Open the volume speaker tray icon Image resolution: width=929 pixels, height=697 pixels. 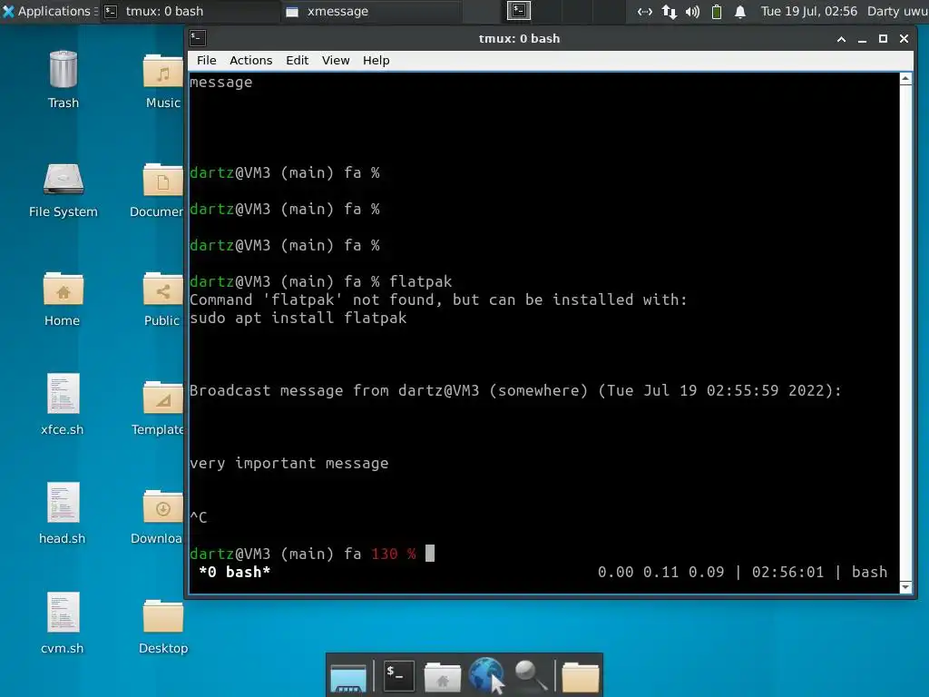pos(692,11)
